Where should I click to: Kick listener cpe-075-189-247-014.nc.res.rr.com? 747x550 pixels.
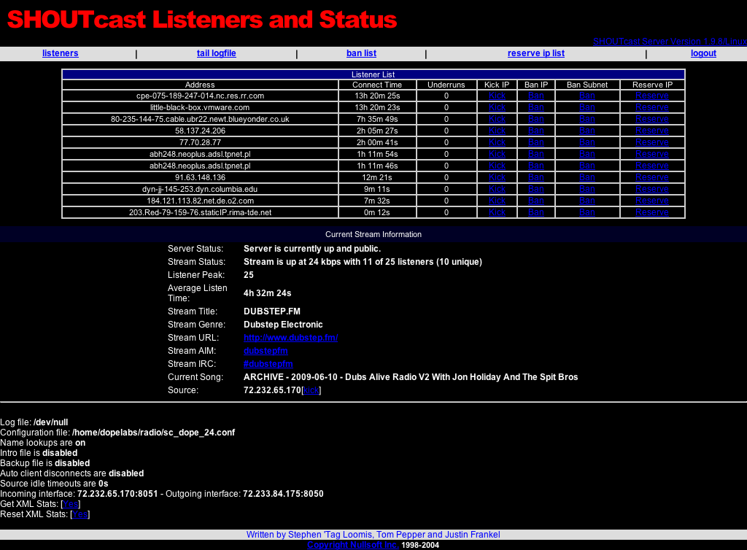click(x=497, y=96)
